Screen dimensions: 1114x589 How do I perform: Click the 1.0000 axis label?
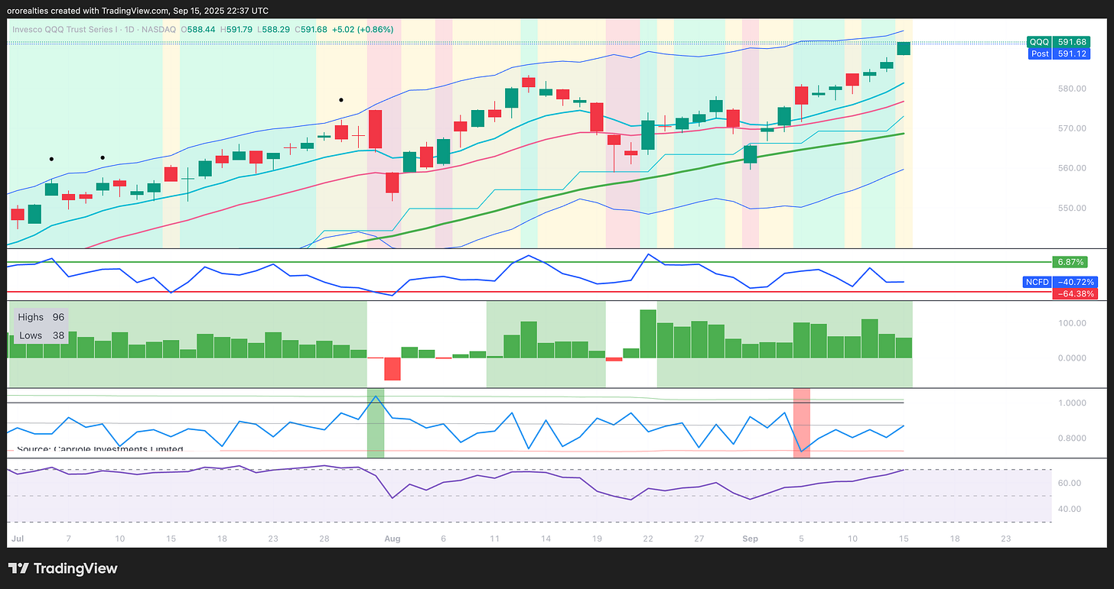tap(1073, 403)
